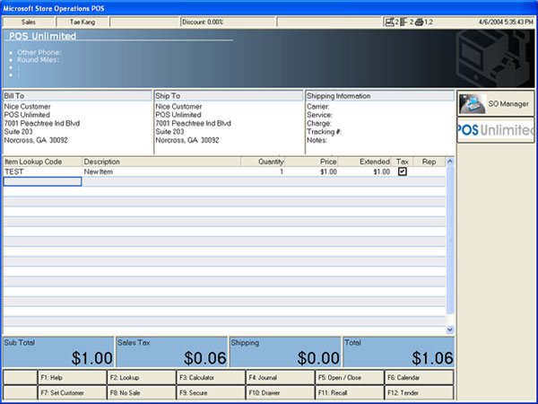Click Shipping Information panel header

click(380, 96)
